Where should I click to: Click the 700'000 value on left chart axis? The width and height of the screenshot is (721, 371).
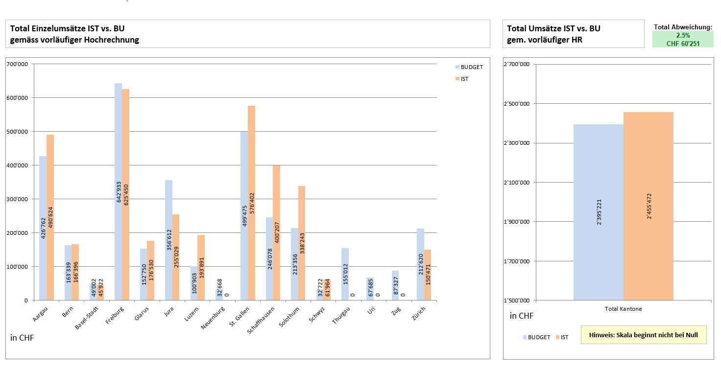tap(18, 64)
